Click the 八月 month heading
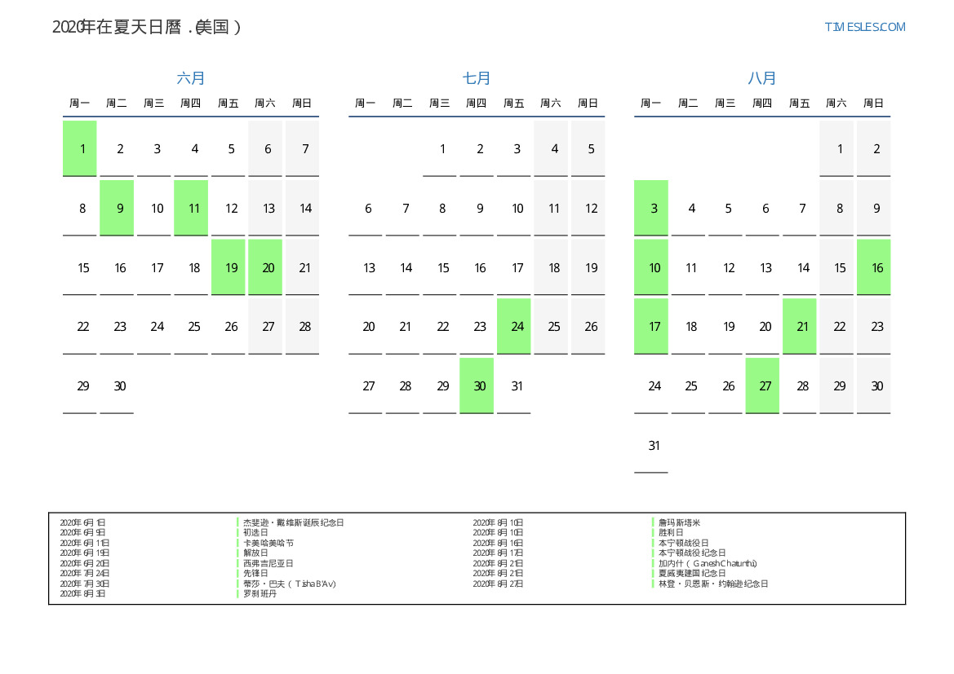Viewport: 954px width, 674px height. [x=762, y=78]
